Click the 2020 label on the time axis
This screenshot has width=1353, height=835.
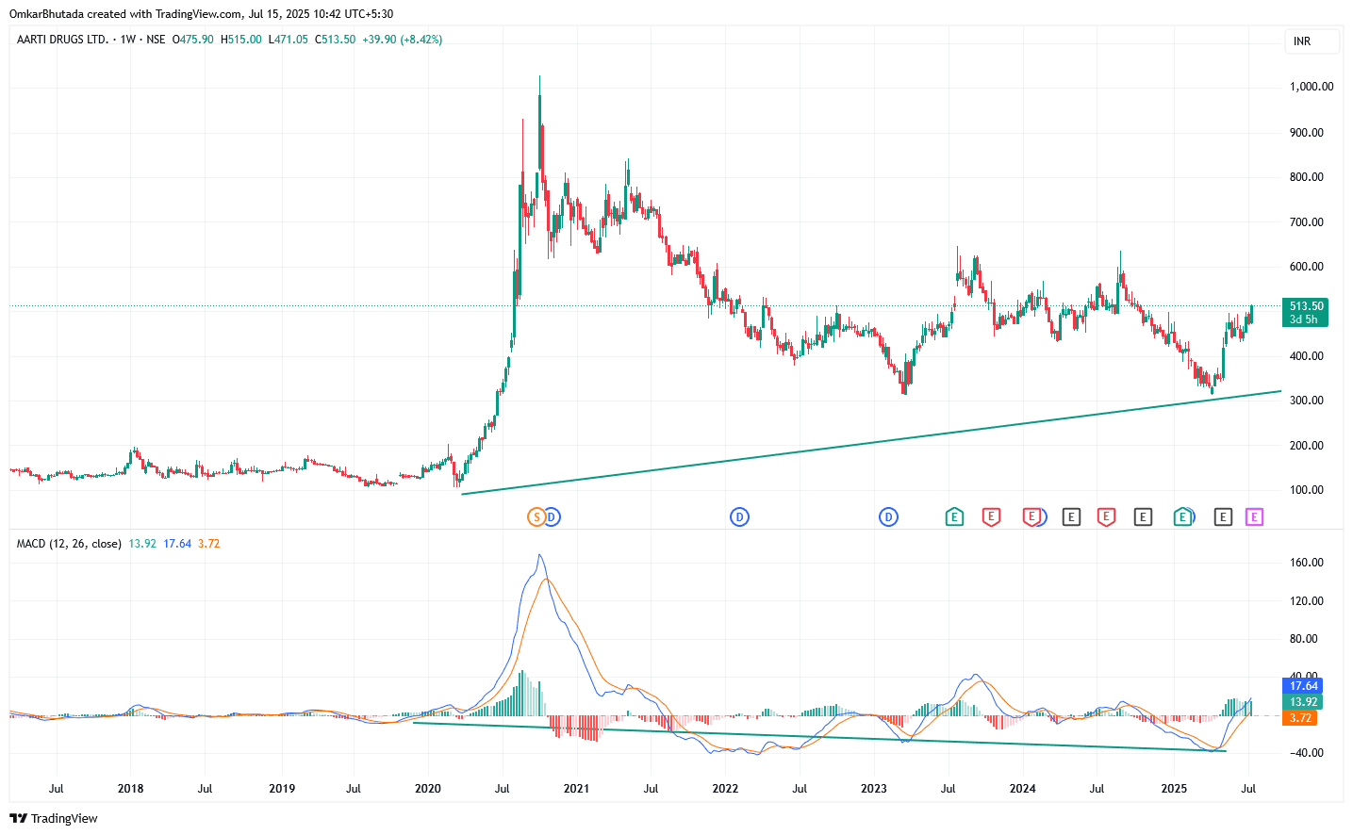tap(428, 789)
